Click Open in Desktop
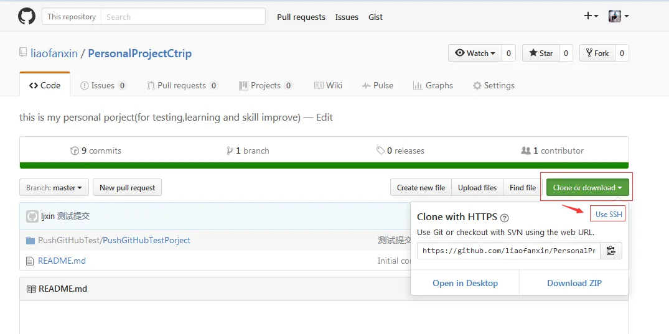Screen dimensions: 669x334 465,283
